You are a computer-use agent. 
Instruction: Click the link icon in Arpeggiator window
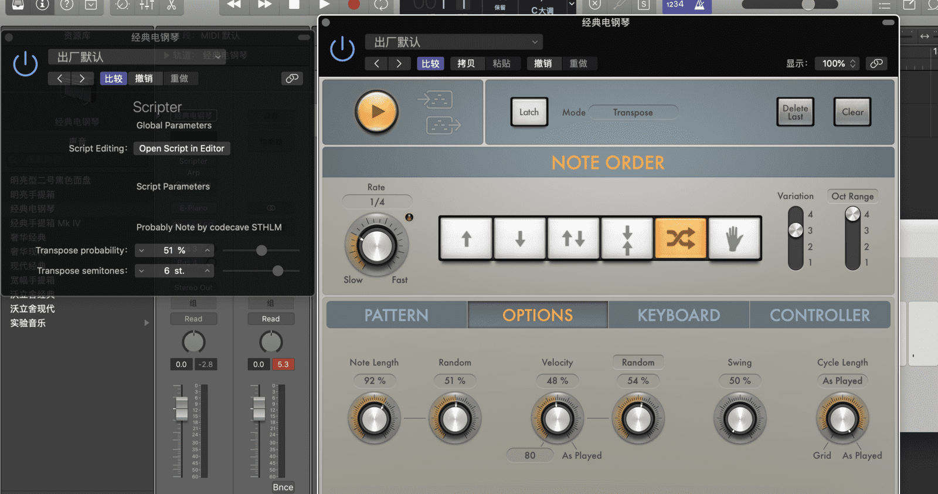coord(876,63)
